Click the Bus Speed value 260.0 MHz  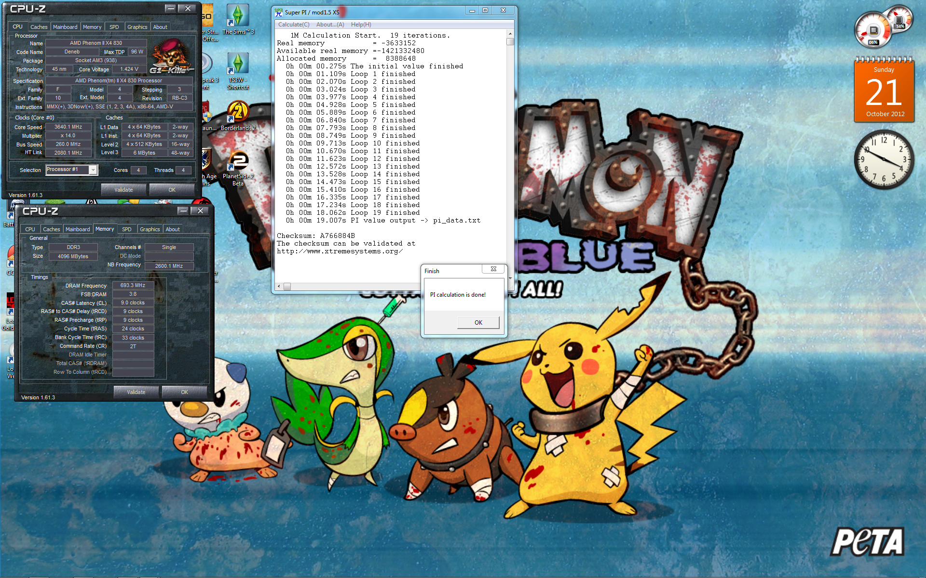click(68, 144)
